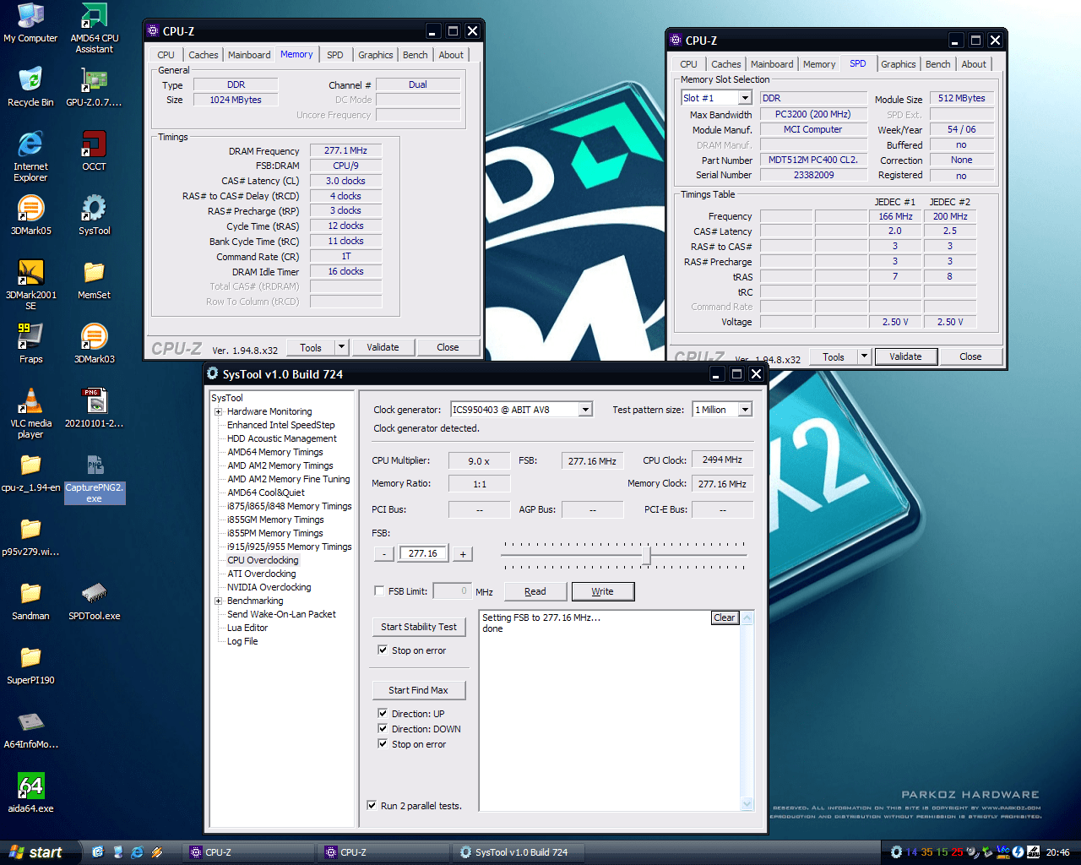Open the Recycle Bin
1081x865 pixels.
tap(31, 88)
